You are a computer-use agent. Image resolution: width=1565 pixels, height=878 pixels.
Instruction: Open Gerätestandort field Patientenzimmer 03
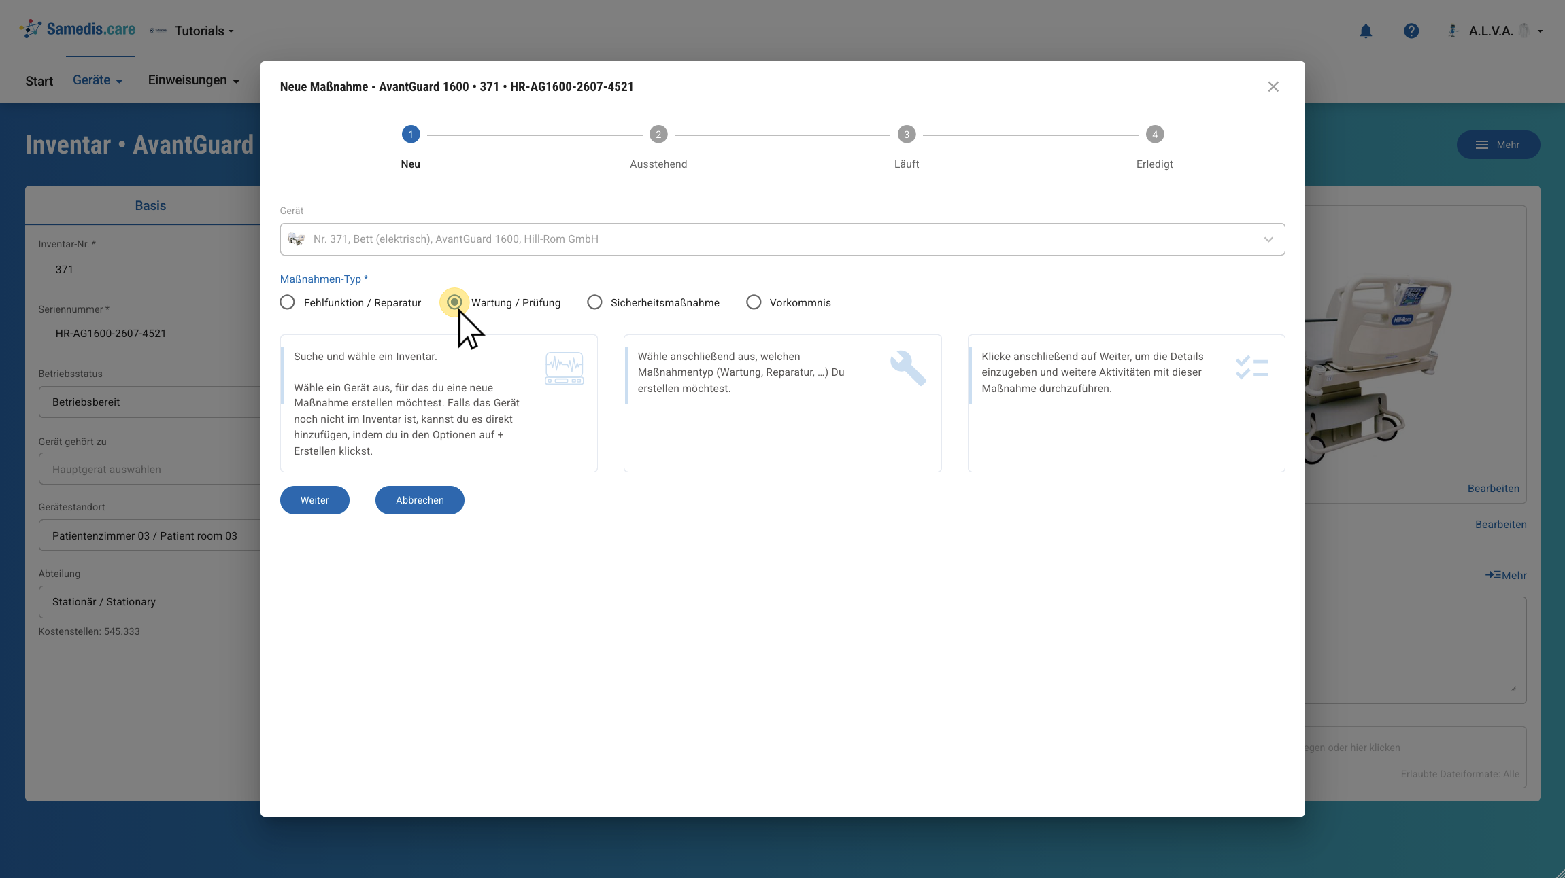click(x=150, y=536)
